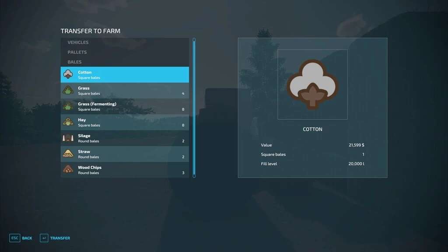Click the Cotton bale icon in list
The height and width of the screenshot is (252, 448).
click(x=68, y=75)
